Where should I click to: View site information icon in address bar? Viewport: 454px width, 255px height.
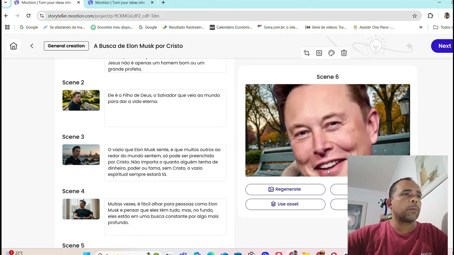pos(42,16)
